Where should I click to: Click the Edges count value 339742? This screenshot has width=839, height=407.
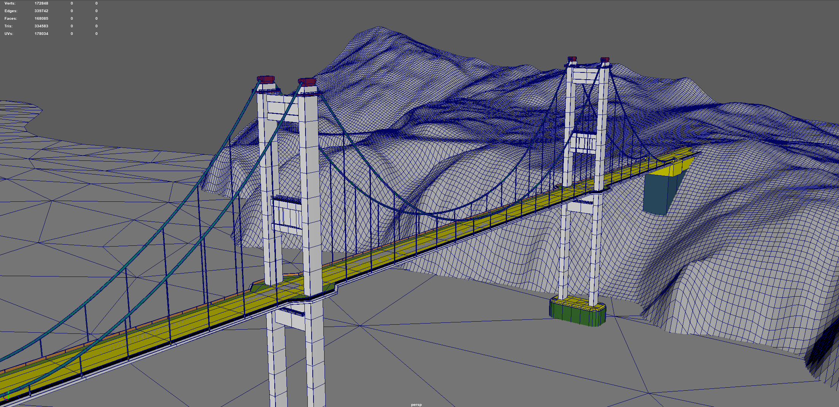click(x=41, y=11)
